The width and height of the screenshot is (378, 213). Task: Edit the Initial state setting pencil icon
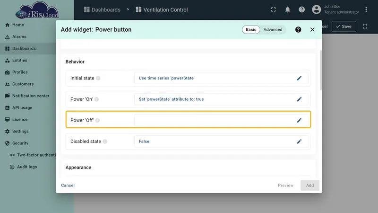(299, 78)
